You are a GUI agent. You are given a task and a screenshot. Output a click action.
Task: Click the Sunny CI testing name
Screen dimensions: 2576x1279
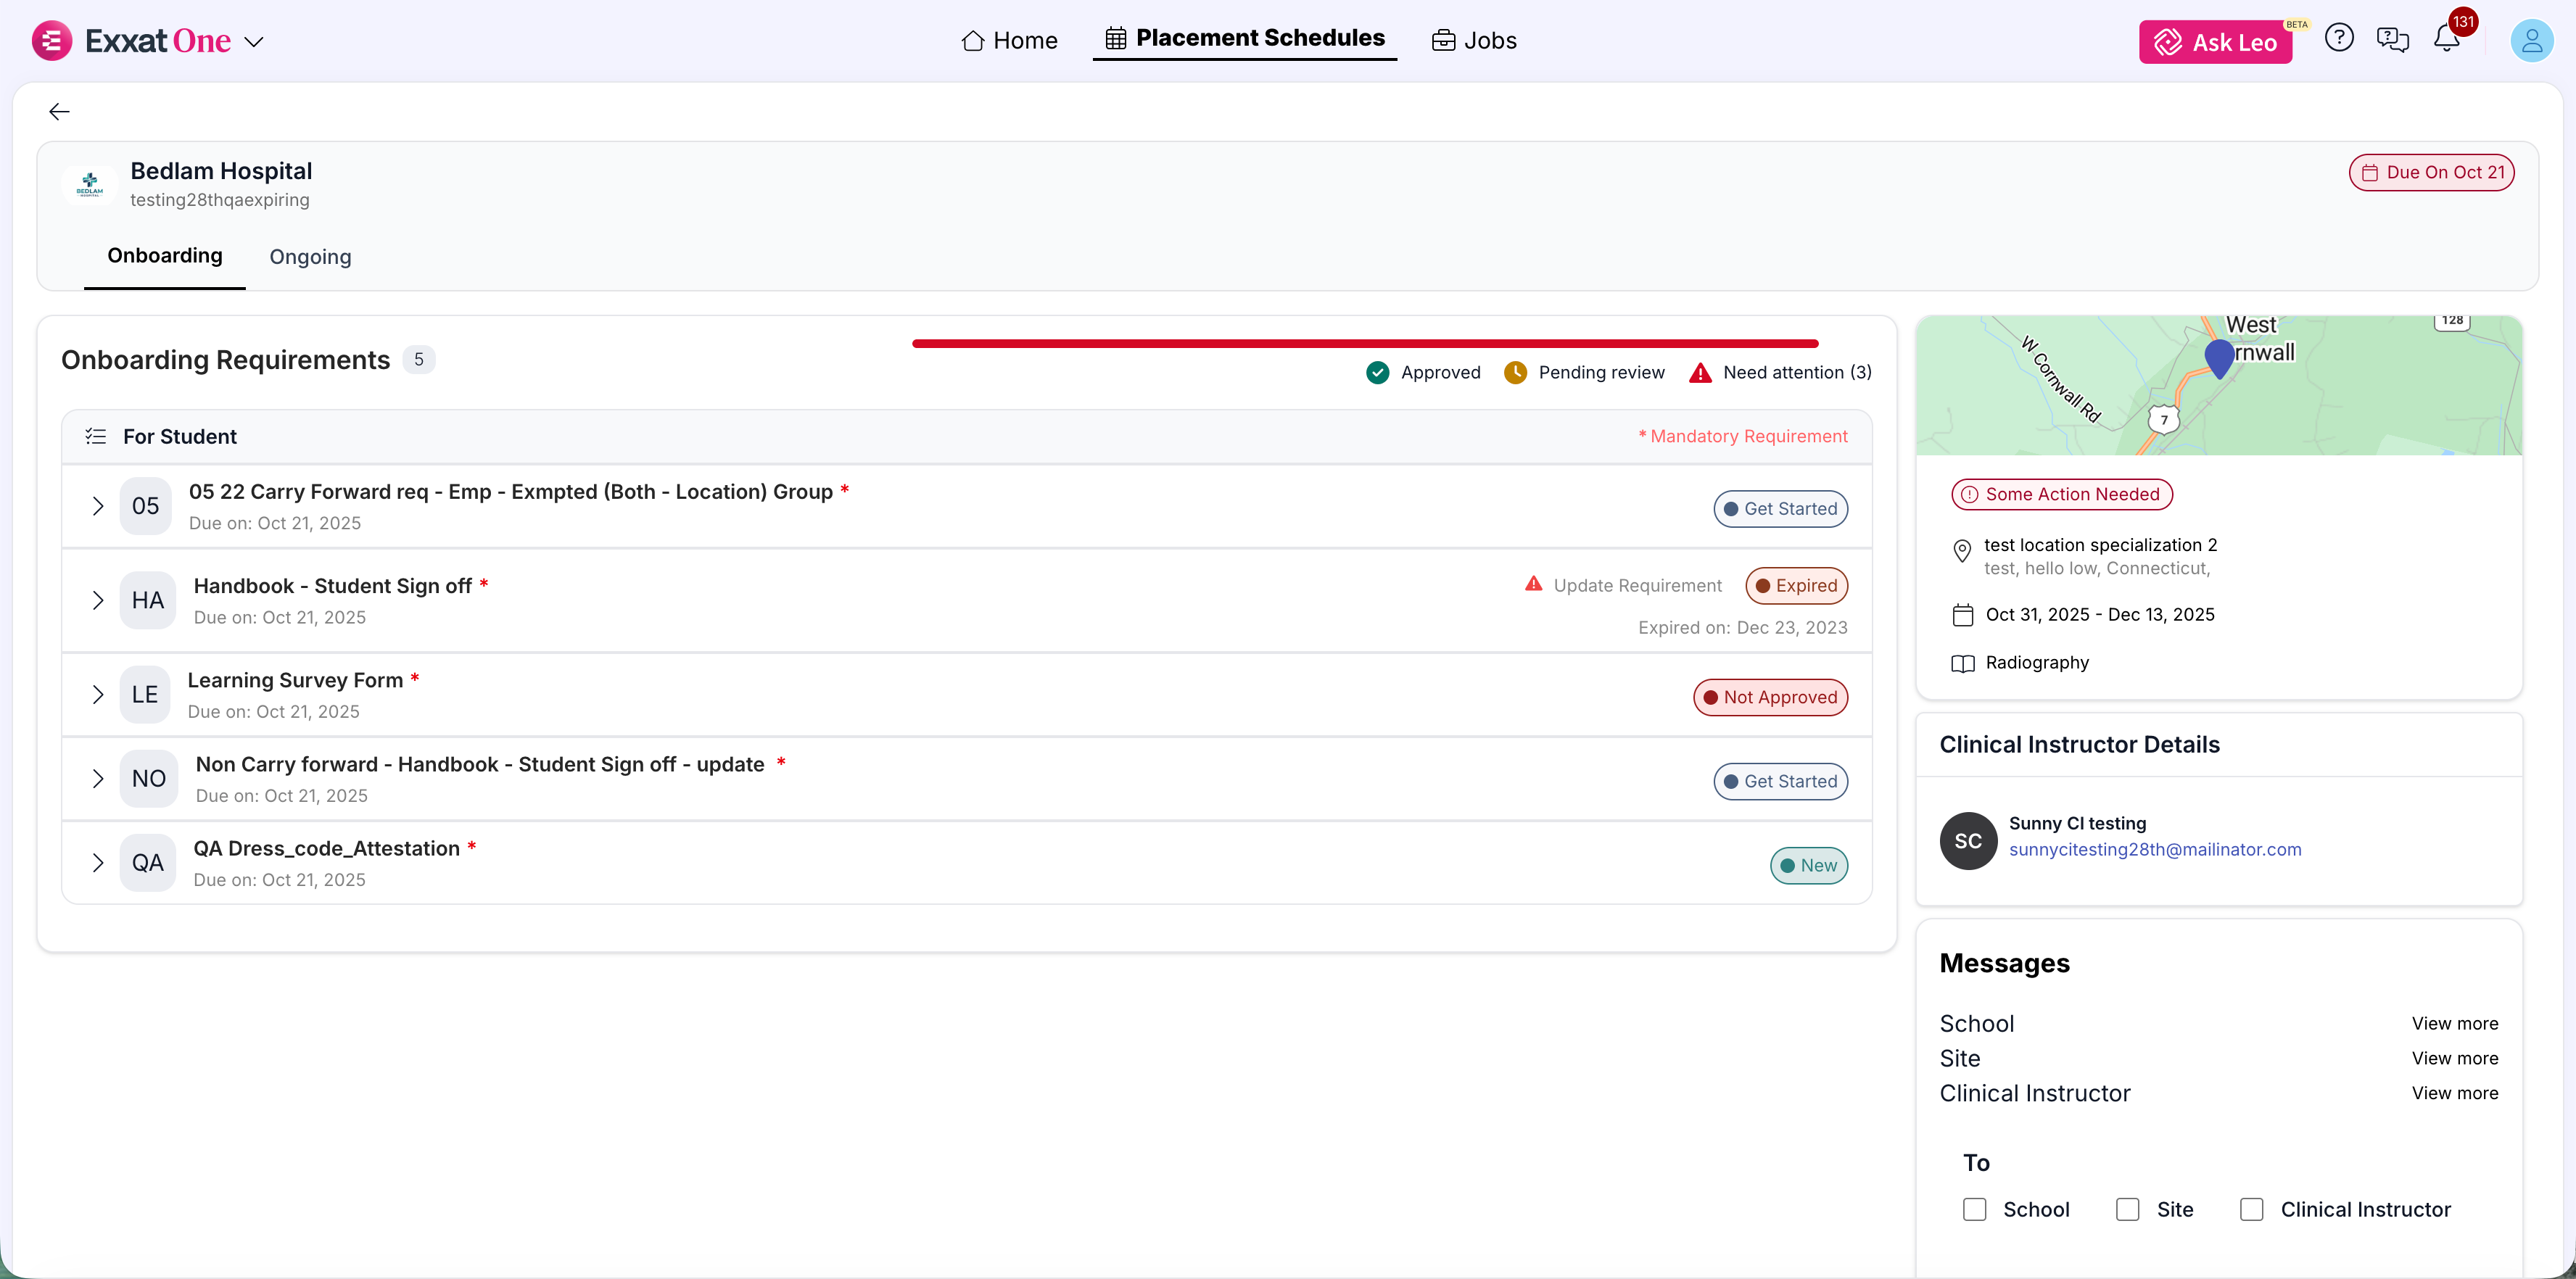click(x=2077, y=823)
